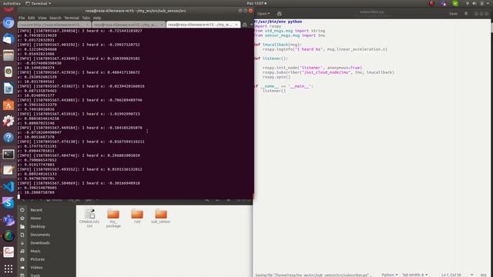The image size is (493, 277).
Task: Go to Pictures in Files sidebar
Action: [x=38, y=259]
